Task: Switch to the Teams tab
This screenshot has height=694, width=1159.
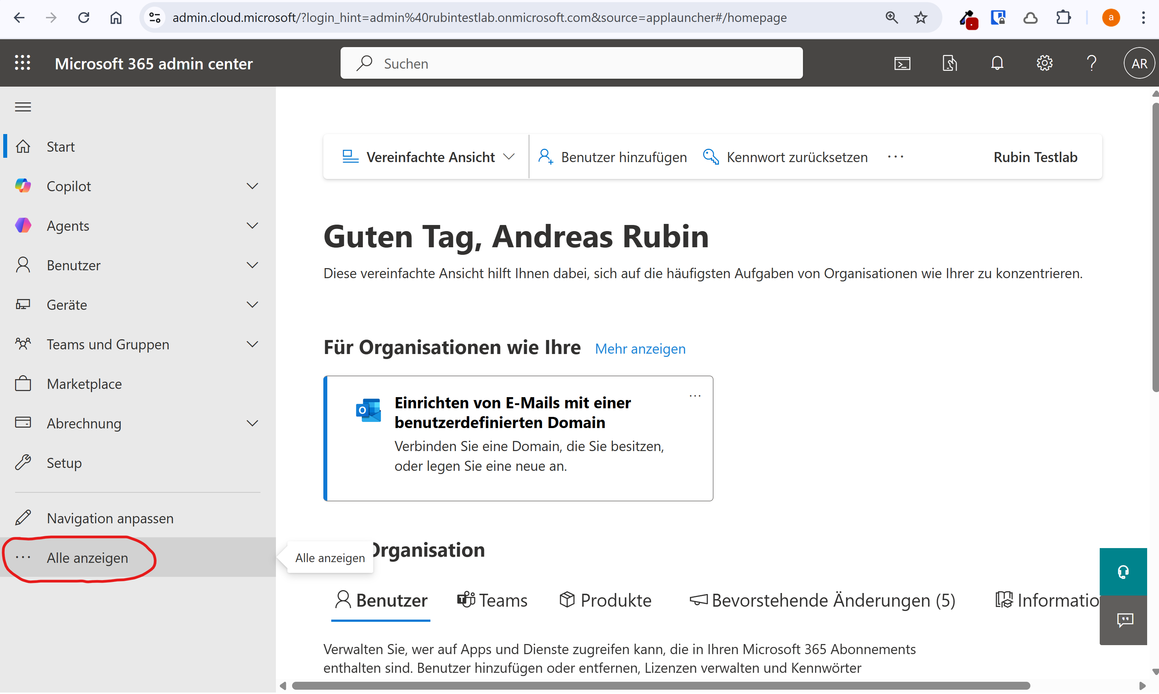Action: point(492,601)
